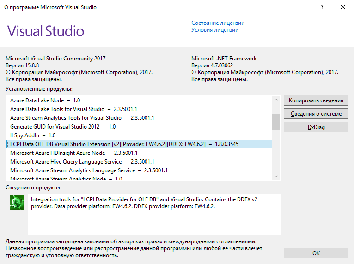Click the Версия 4.7.03062 text
The image size is (354, 264).
pyautogui.click(x=212, y=65)
